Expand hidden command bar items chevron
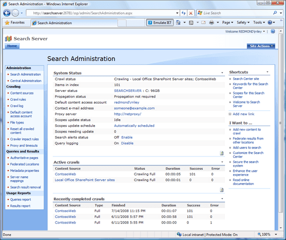This screenshot has height=240, width=286. tap(281, 20)
